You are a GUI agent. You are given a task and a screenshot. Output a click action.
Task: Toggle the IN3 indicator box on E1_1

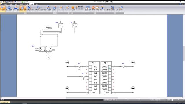tap(90, 76)
